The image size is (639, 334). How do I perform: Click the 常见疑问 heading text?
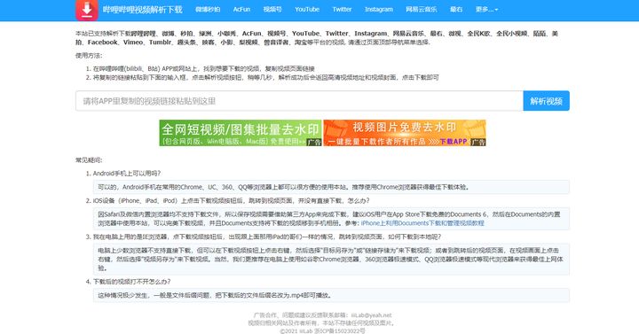tap(89, 160)
